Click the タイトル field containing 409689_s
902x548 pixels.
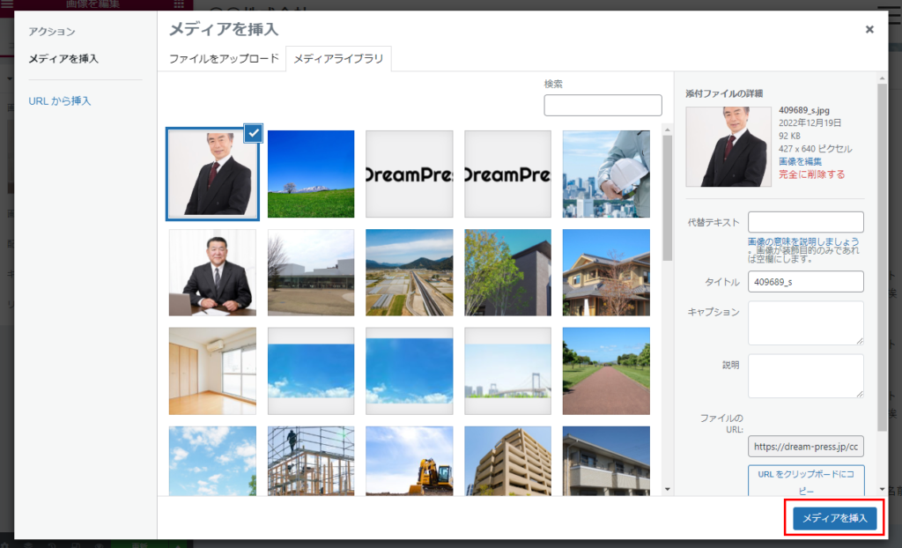tap(805, 281)
